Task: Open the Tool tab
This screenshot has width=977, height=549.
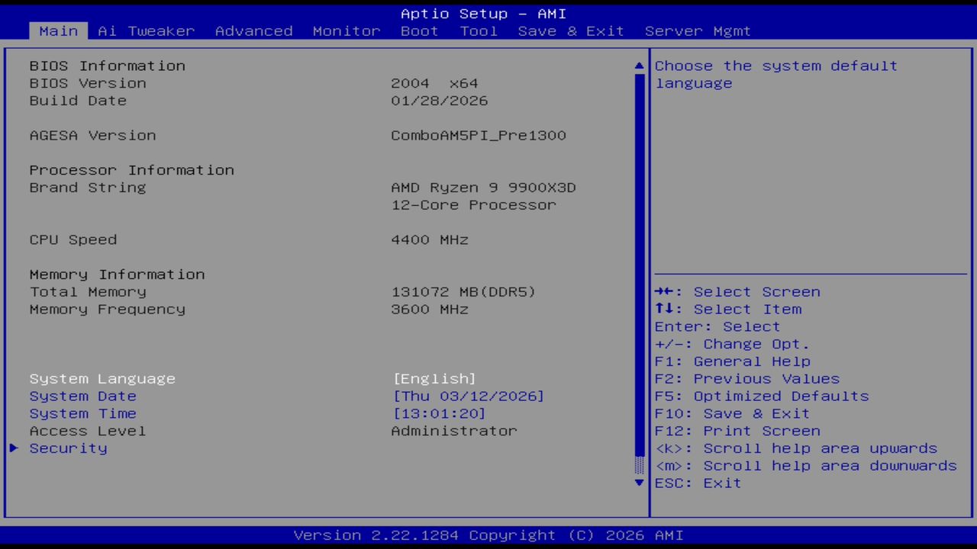Action: pyautogui.click(x=479, y=31)
